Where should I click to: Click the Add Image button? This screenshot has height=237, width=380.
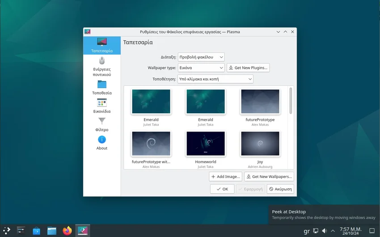click(x=226, y=177)
